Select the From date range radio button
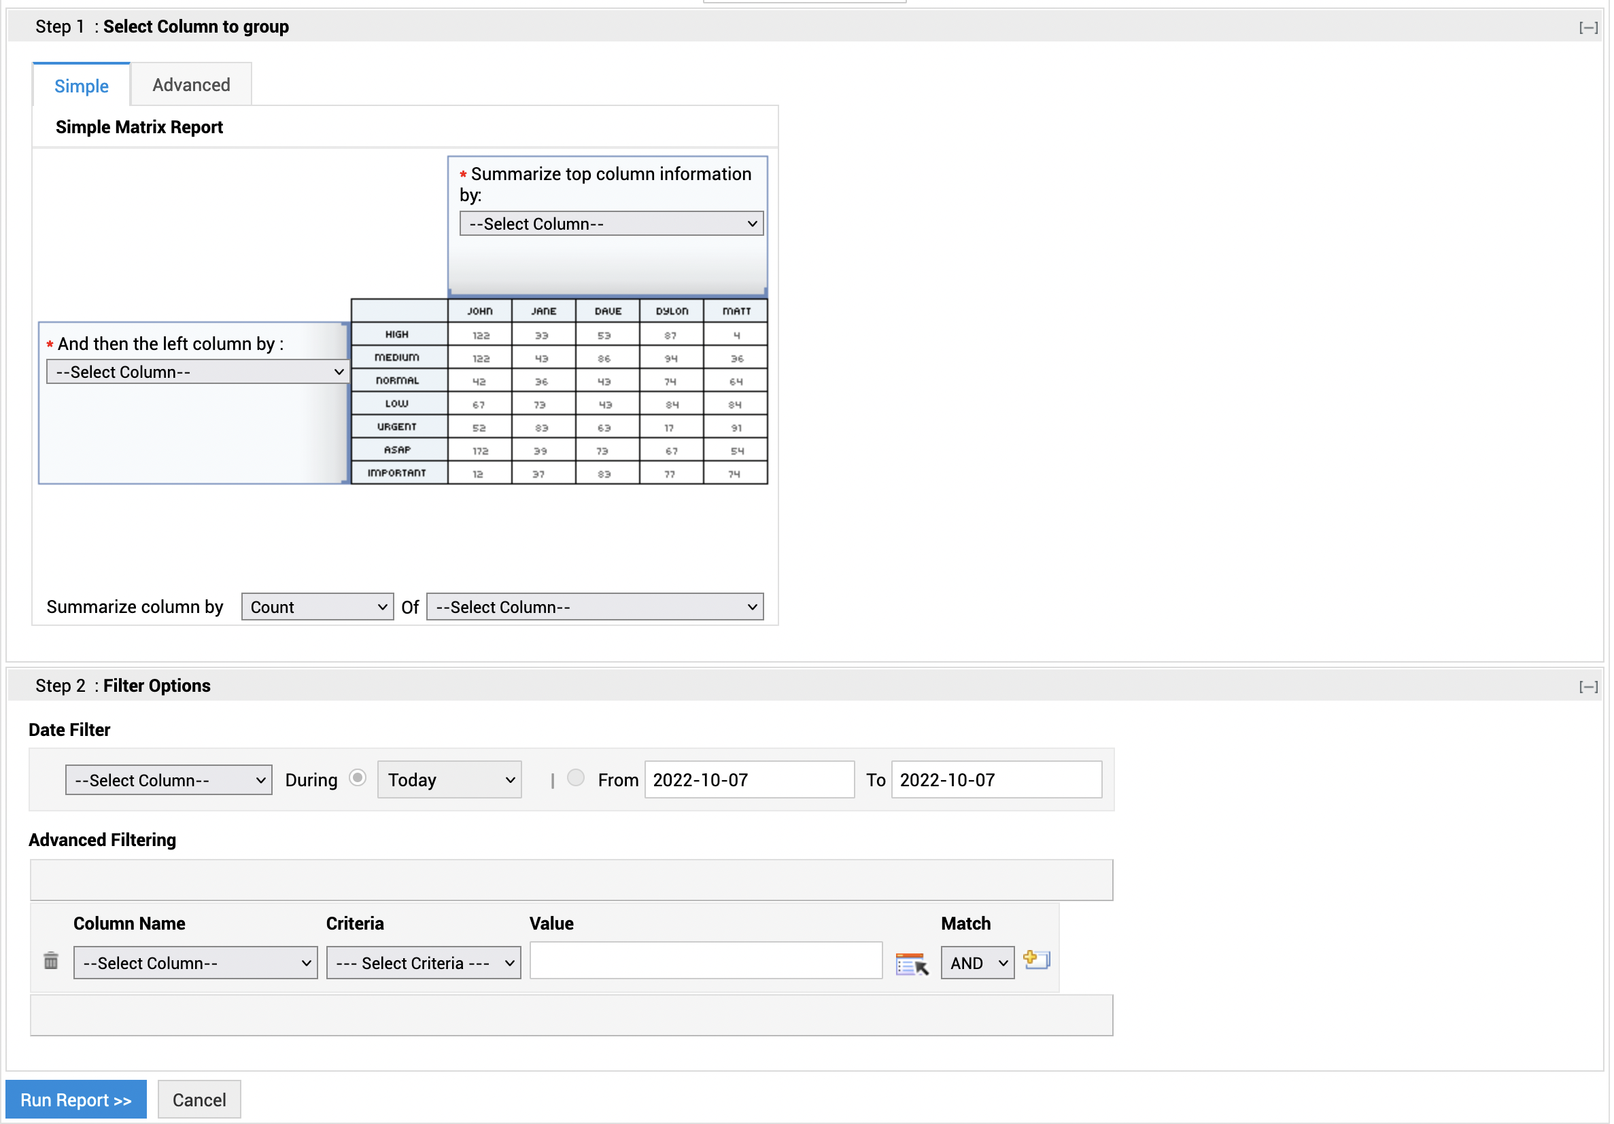Screen dimensions: 1614x1124 576,778
